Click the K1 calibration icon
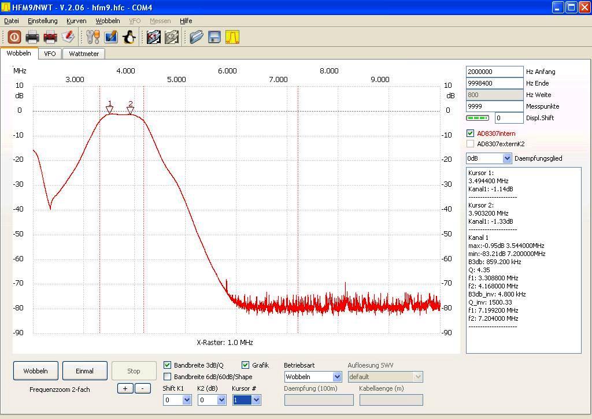This screenshot has width=592, height=419. point(153,37)
